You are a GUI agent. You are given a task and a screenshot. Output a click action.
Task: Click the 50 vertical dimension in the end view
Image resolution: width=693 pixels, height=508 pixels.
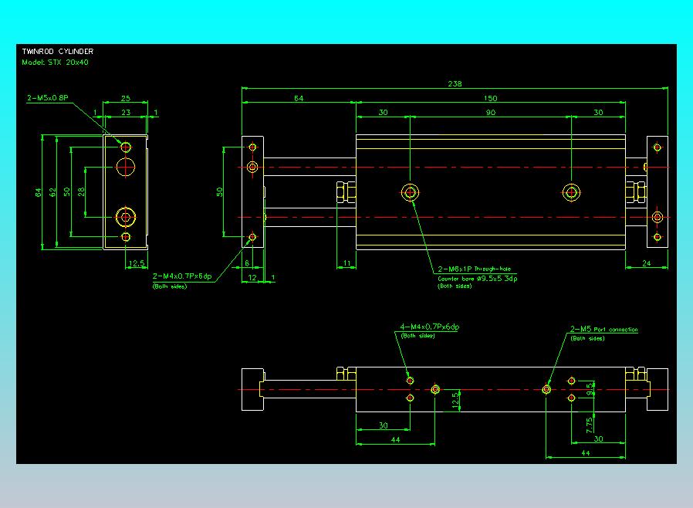tap(66, 192)
